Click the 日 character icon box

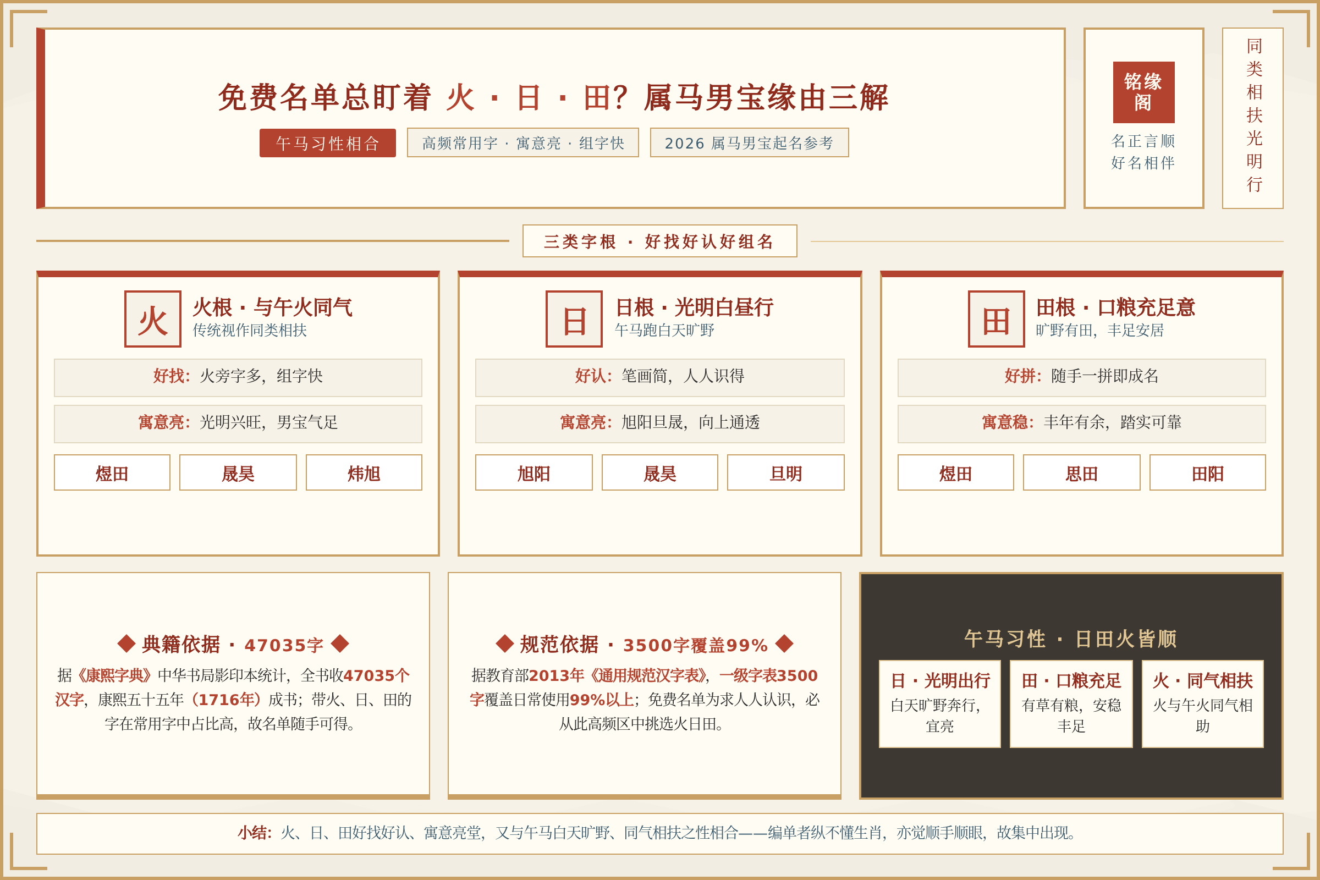pos(574,319)
